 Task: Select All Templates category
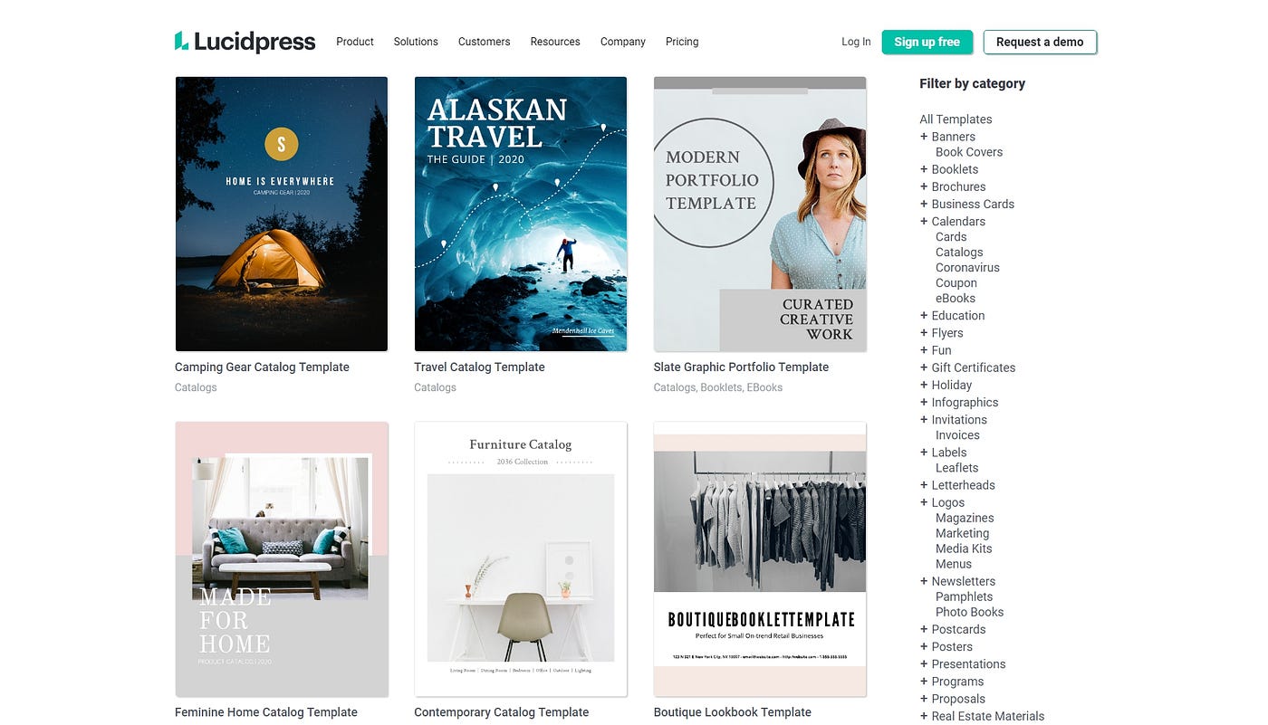coord(956,119)
